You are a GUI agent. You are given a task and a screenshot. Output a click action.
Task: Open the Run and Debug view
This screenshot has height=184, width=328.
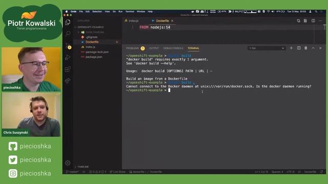pyautogui.click(x=68, y=57)
